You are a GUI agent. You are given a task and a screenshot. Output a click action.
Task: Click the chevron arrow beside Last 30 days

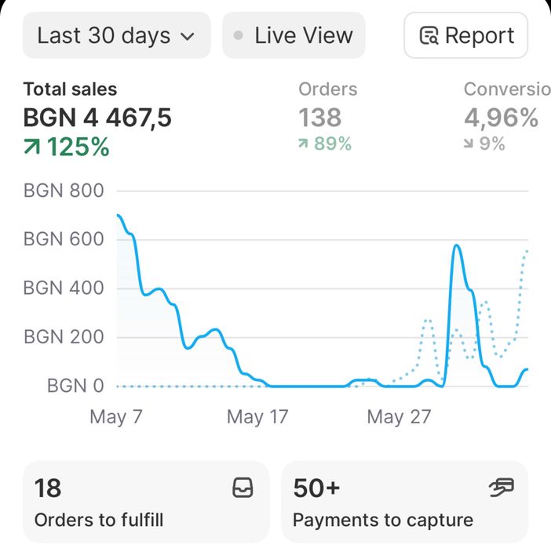click(x=188, y=36)
